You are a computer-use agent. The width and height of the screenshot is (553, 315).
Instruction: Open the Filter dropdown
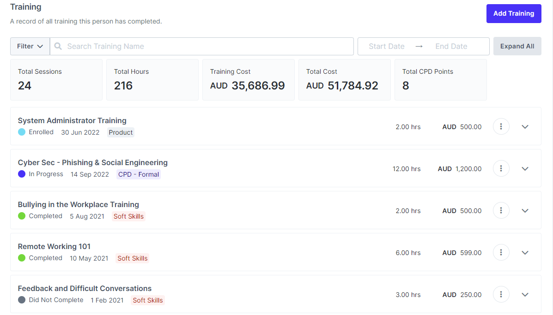[x=30, y=46]
